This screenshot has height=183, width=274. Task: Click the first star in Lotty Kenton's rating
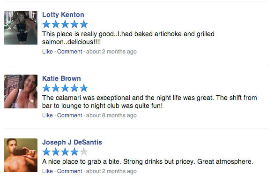46,24
